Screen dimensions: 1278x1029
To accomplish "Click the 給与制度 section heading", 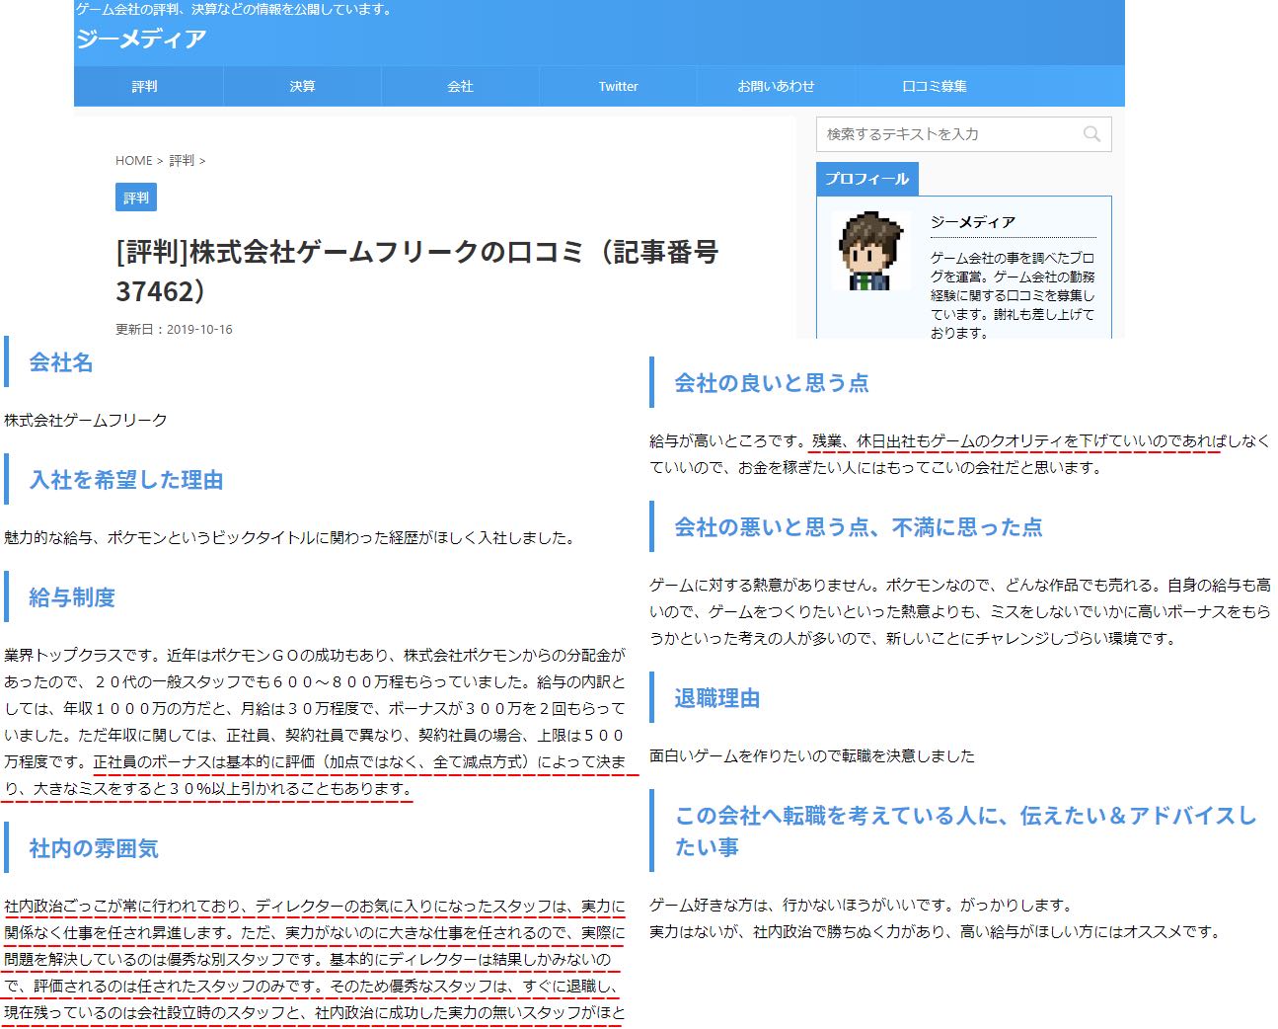I will tap(72, 597).
